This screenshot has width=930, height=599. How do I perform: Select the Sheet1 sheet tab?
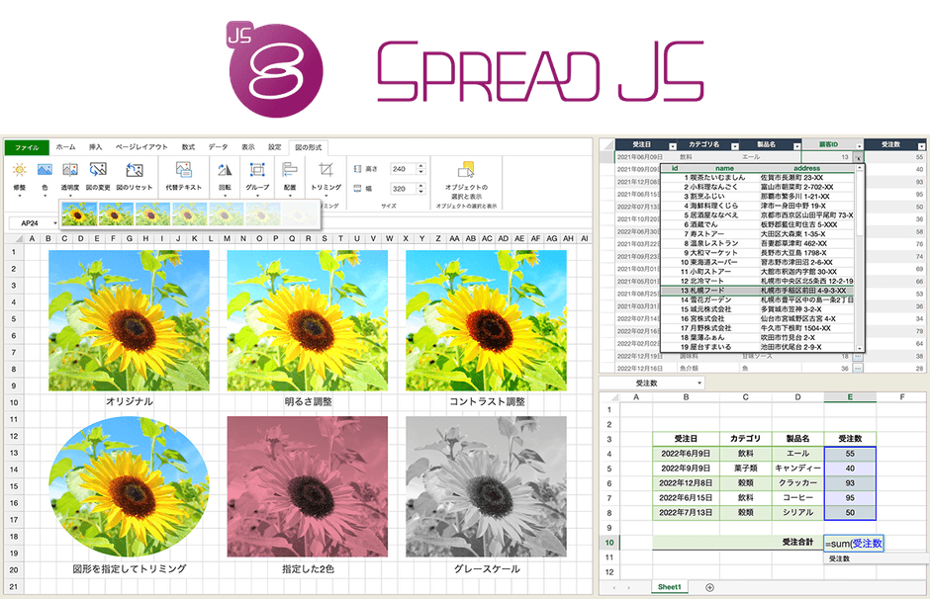click(670, 587)
